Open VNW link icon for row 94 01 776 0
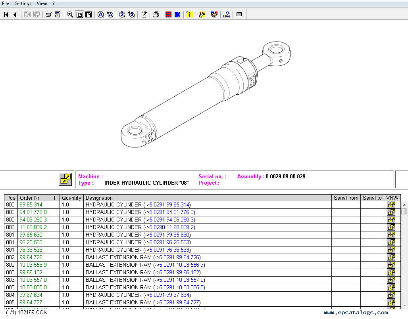Image resolution: width=408 pixels, height=319 pixels. click(392, 212)
